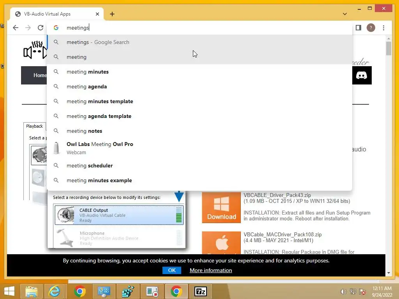Open the Discord icon on the webpage
Screen dimensions: 399x299
(x=362, y=75)
